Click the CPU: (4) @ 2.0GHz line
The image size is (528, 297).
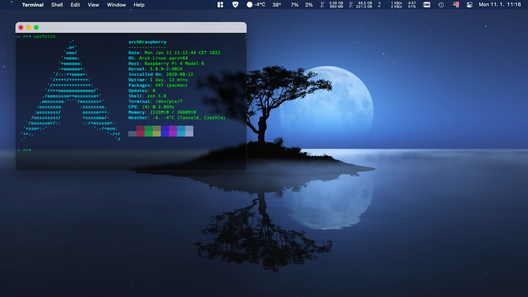click(152, 107)
